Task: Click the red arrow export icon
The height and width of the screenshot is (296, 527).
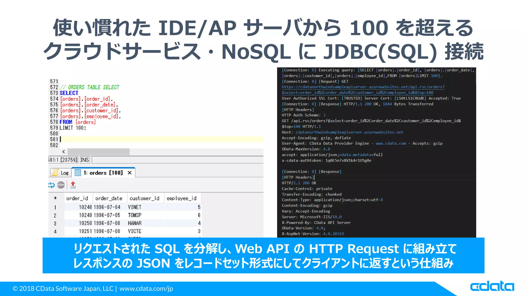Action: [x=73, y=185]
